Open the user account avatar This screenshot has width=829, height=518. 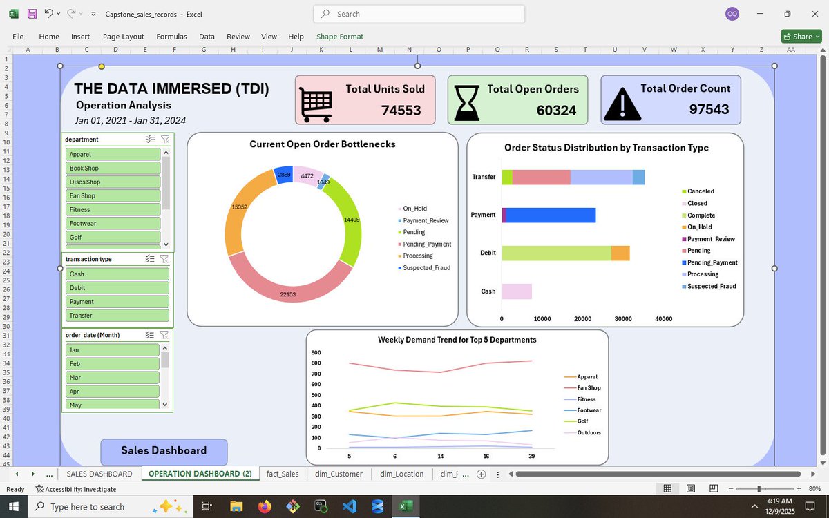pyautogui.click(x=732, y=14)
